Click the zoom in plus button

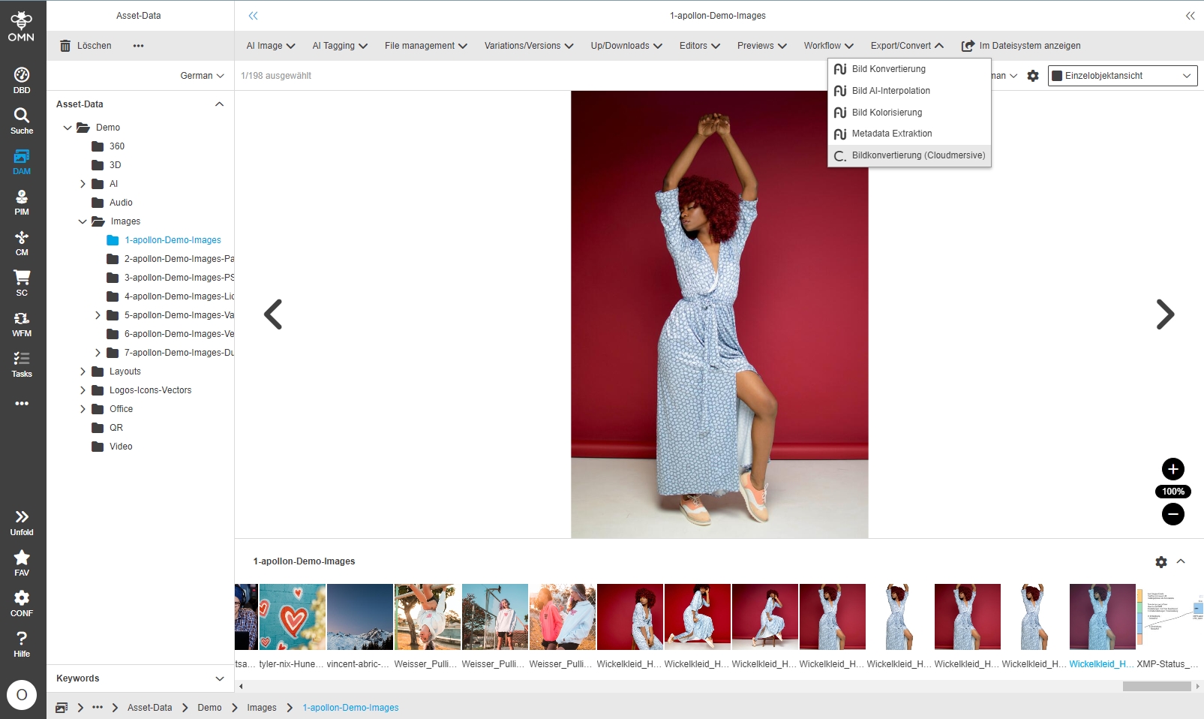tap(1172, 469)
